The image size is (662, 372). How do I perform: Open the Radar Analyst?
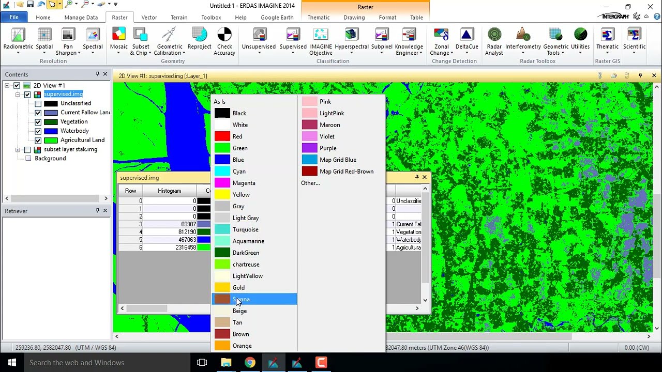point(494,41)
